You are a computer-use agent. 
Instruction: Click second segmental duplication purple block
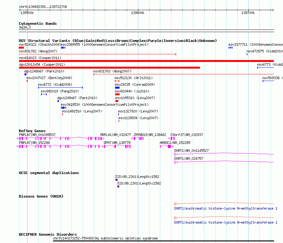tap(118, 186)
